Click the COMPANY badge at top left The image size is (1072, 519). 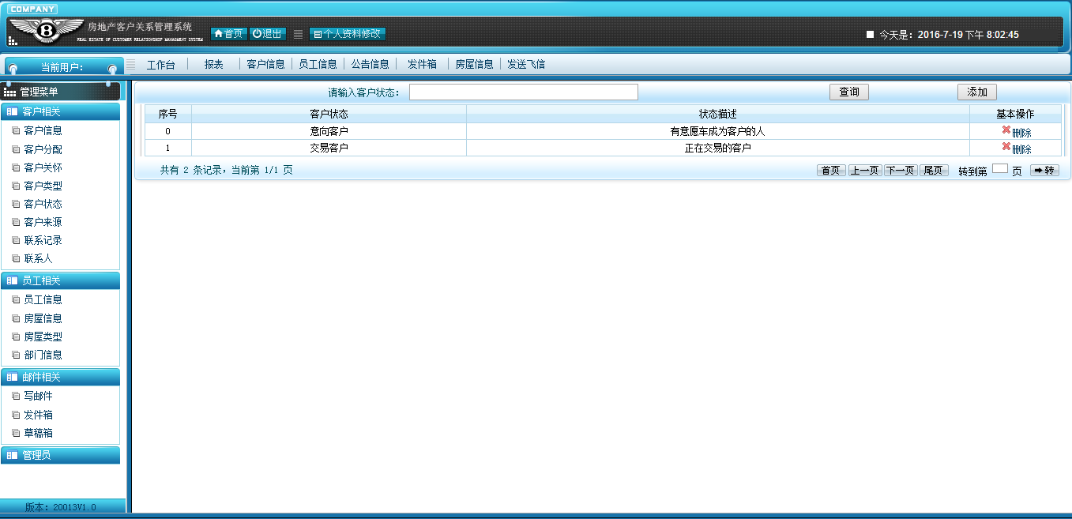point(32,9)
